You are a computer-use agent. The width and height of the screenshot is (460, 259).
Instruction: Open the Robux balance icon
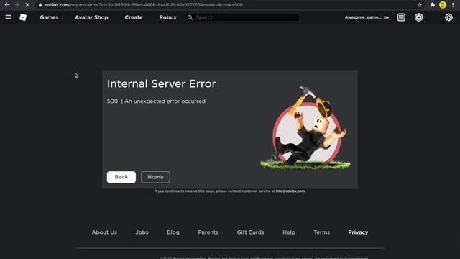point(418,17)
